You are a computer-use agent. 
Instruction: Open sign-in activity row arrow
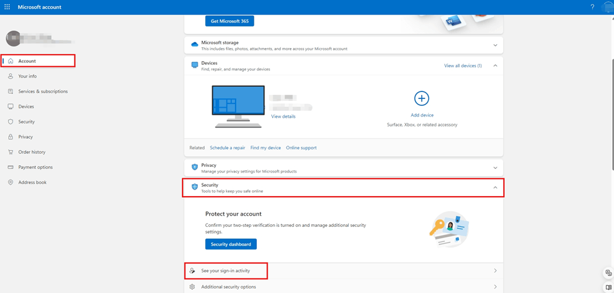496,271
